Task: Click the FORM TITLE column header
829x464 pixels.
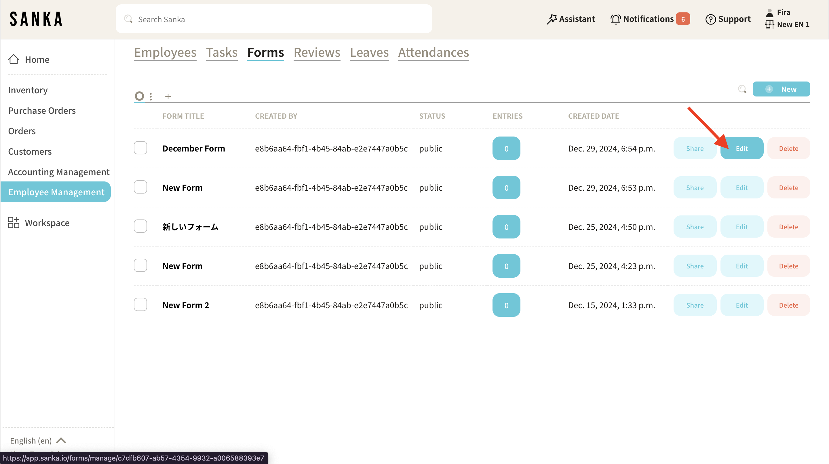Action: pyautogui.click(x=183, y=116)
